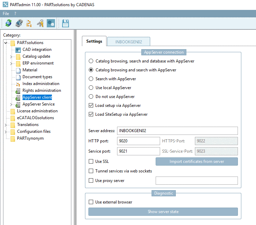Select License administration tree item
Viewport: 256px width, 225px height.
pos(38,111)
